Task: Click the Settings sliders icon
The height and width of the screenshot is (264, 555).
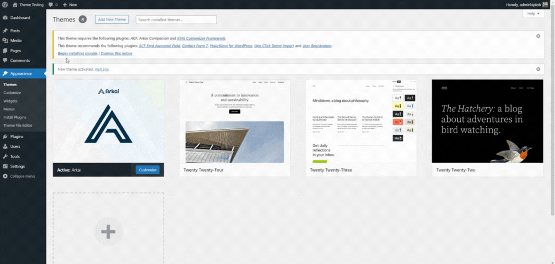Action: point(5,166)
